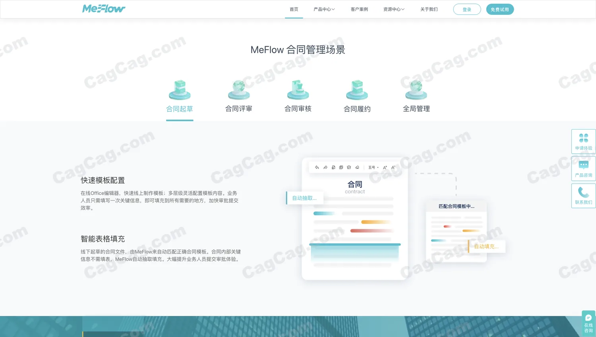596x337 pixels.
Task: Open 客户案例 navigation item
Action: pyautogui.click(x=359, y=9)
